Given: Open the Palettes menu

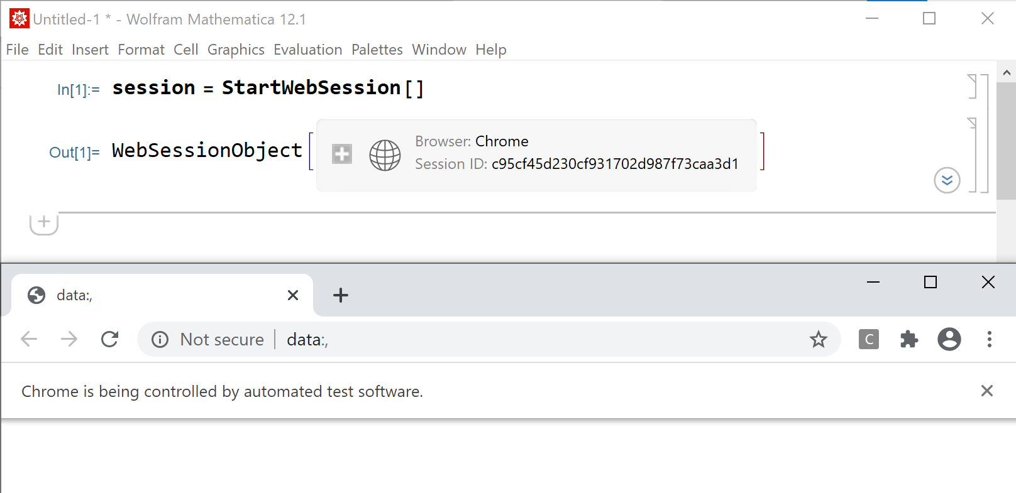Looking at the screenshot, I should (377, 50).
